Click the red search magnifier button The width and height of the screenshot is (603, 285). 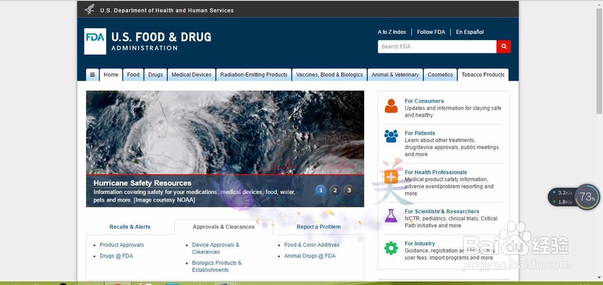pos(504,46)
